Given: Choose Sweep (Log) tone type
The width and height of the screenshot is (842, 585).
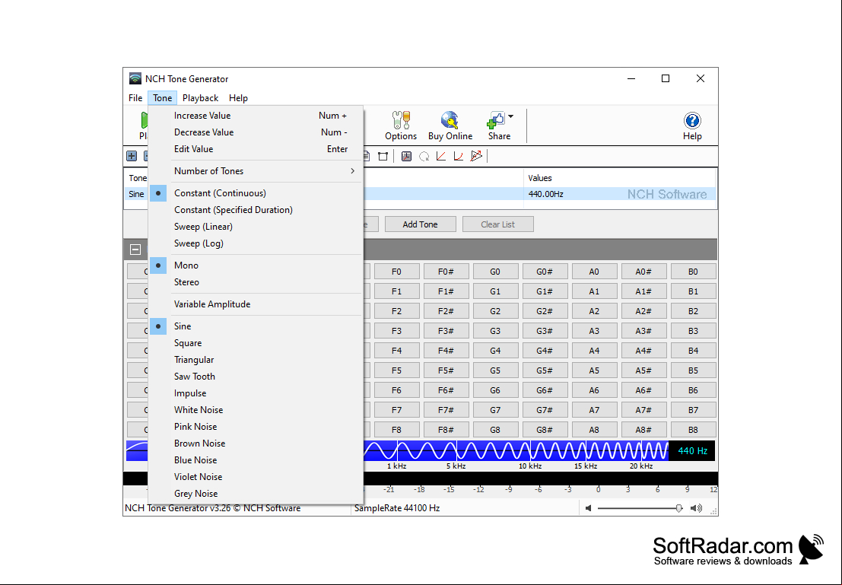Looking at the screenshot, I should tap(256, 243).
